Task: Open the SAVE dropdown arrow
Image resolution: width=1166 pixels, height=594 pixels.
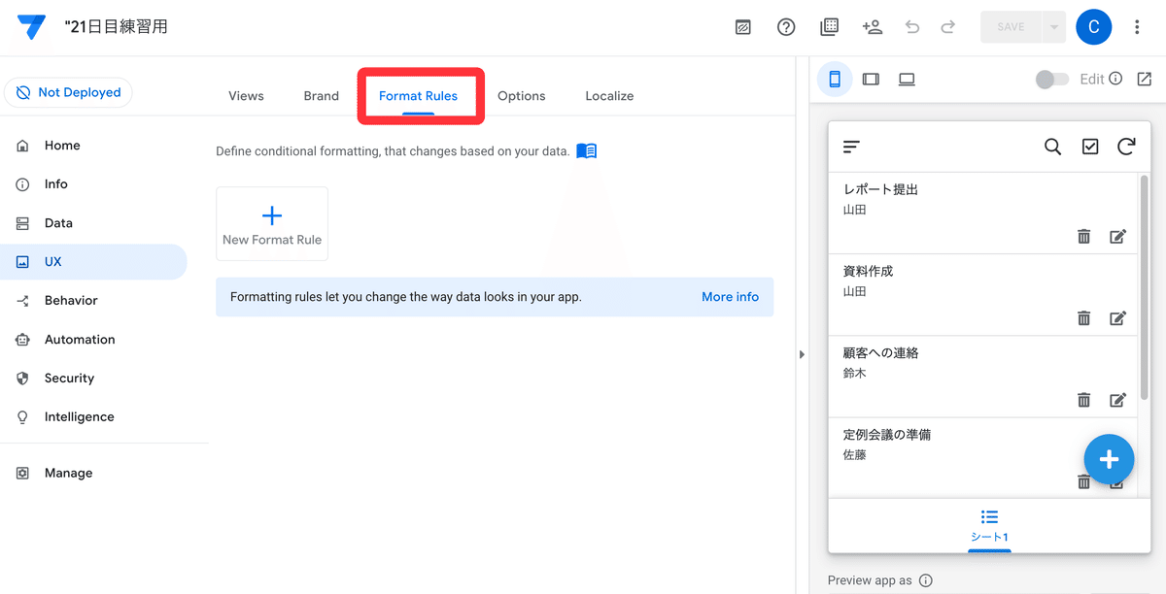Action: 1052,27
